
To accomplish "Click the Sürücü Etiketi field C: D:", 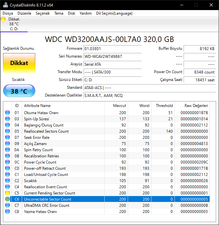I will (x=112, y=80).
